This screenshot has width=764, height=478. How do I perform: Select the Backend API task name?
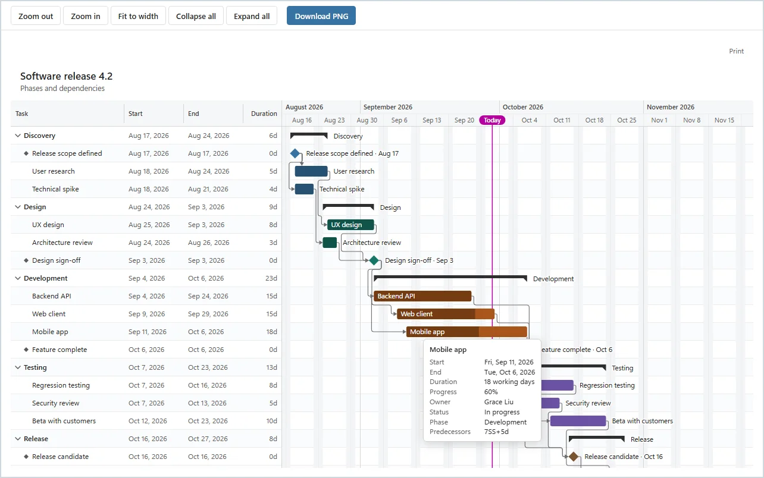click(52, 296)
